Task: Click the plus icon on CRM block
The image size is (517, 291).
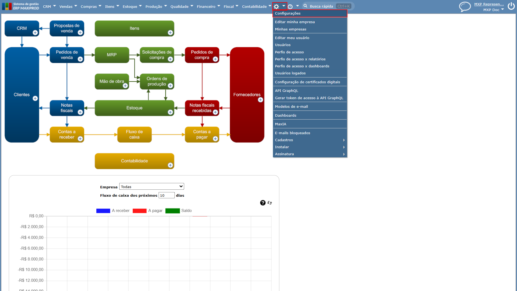Action: point(35,33)
